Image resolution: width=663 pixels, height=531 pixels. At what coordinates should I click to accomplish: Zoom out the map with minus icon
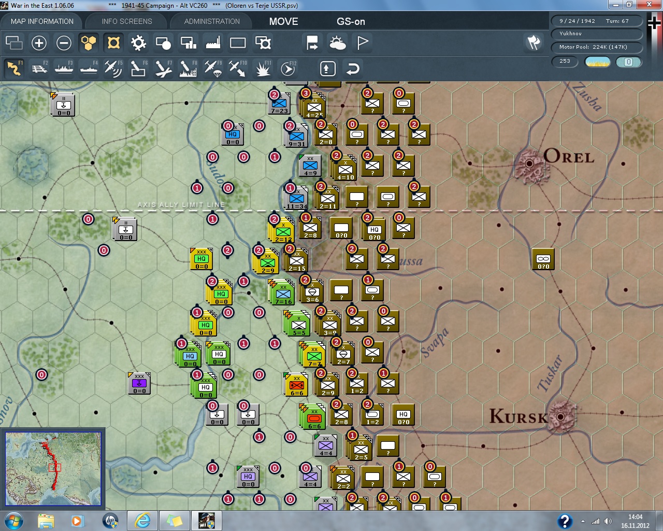64,43
